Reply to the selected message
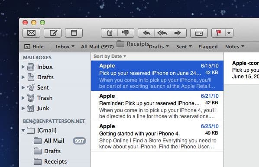 146,33
